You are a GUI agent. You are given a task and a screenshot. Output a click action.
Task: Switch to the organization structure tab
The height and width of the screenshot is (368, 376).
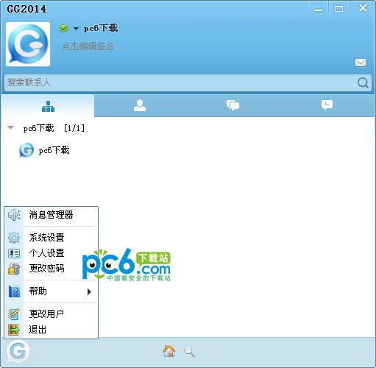tap(48, 106)
